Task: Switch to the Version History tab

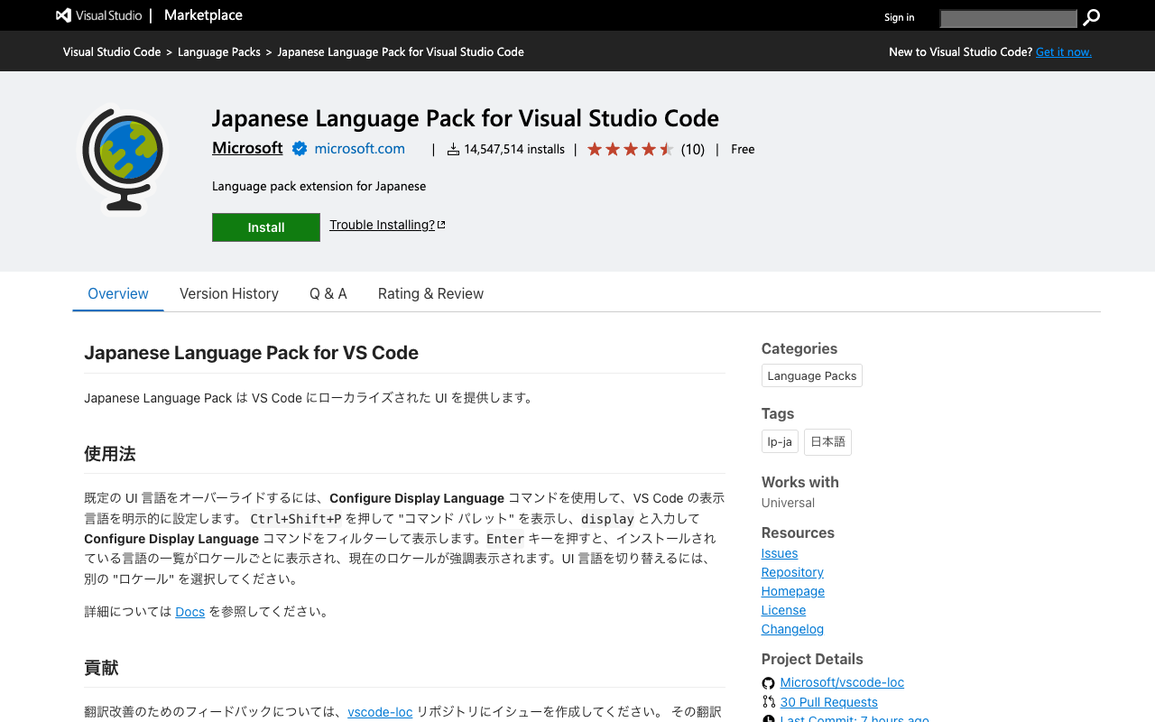Action: click(229, 293)
